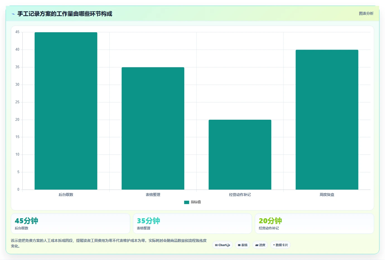The height and width of the screenshot is (260, 385).
Task: Click the 周度复盘 bar in the chart
Action: click(327, 120)
